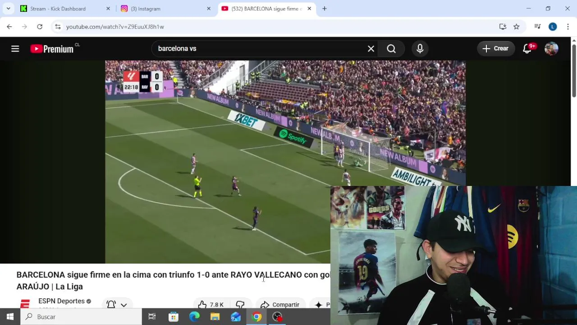Open a new browser tab
This screenshot has width=577, height=325.
click(325, 9)
